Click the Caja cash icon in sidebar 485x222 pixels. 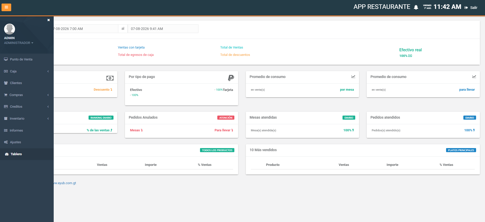(6, 71)
